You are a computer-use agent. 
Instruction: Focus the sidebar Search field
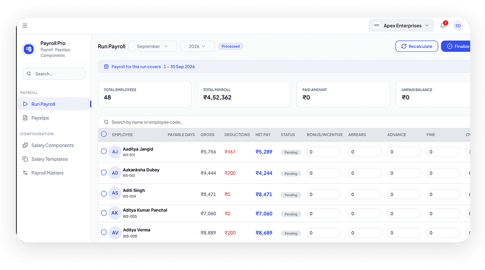pos(54,74)
